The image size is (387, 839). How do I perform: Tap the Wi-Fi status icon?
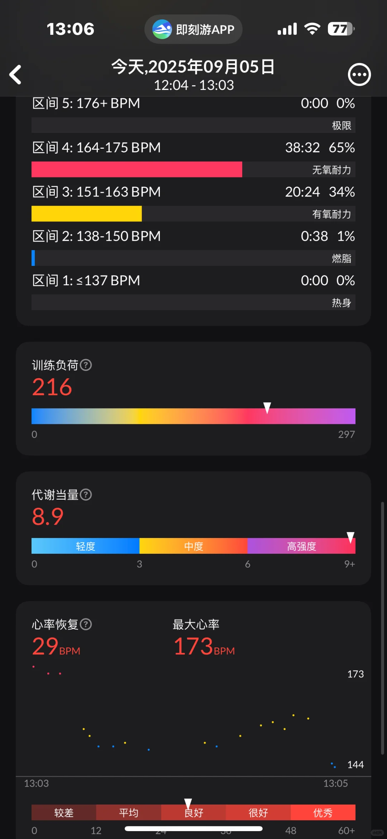click(x=312, y=29)
